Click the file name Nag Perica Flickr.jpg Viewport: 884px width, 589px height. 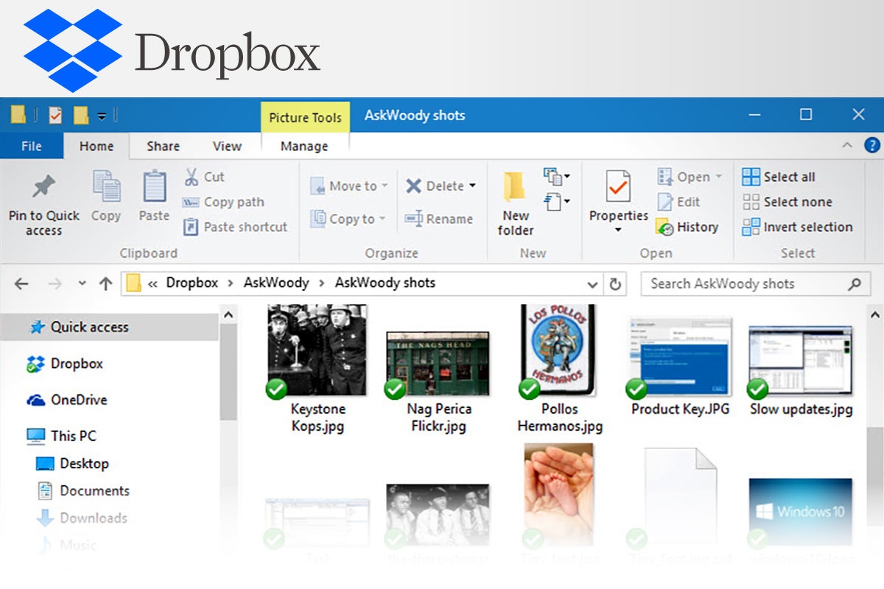coord(438,417)
